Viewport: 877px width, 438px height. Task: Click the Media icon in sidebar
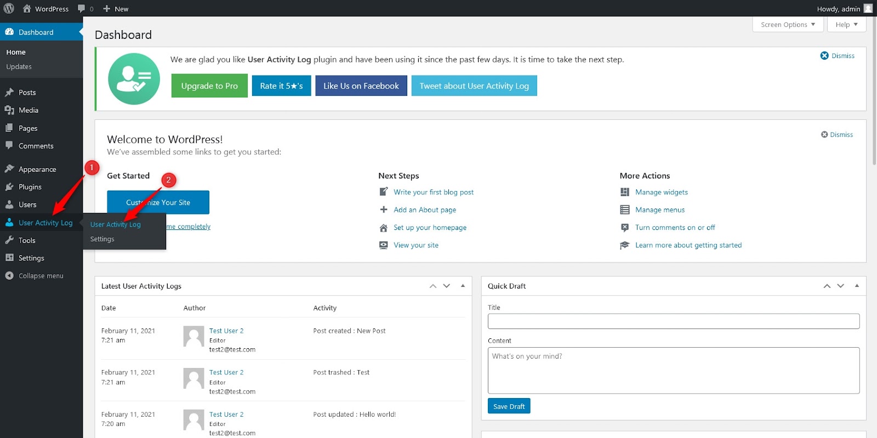point(9,110)
